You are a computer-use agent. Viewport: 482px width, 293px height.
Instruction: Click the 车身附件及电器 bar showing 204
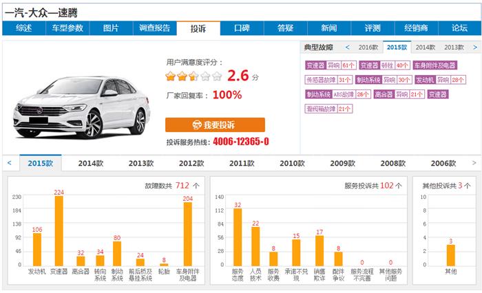(x=188, y=234)
